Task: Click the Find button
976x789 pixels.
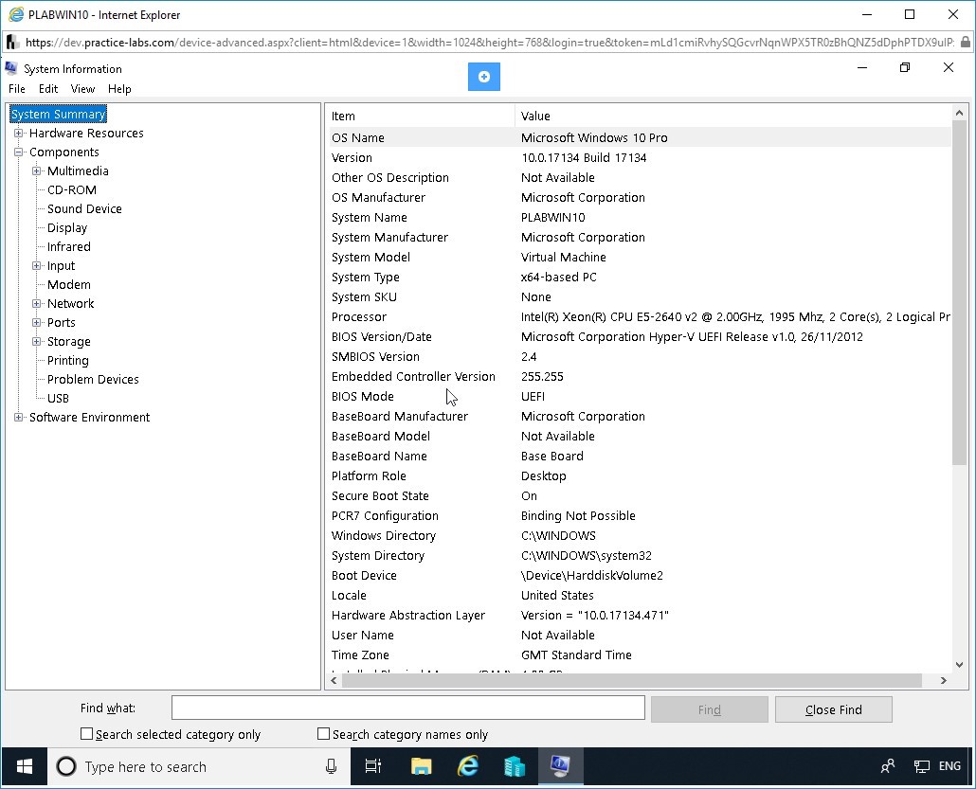Action: (709, 709)
